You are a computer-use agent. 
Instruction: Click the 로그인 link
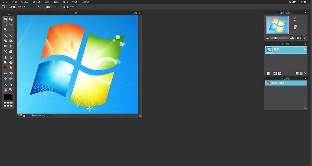pyautogui.click(x=292, y=2)
